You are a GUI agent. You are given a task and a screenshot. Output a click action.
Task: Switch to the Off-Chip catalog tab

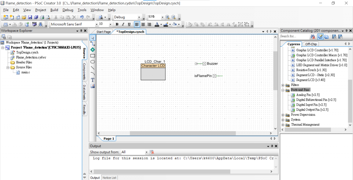click(x=311, y=44)
